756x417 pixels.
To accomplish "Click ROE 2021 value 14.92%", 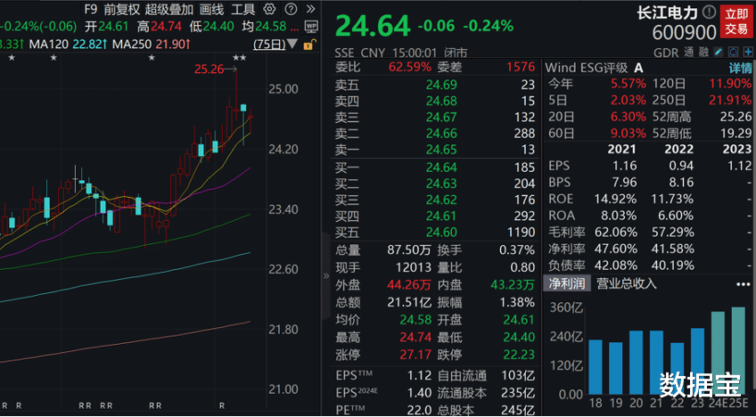I will (x=617, y=199).
